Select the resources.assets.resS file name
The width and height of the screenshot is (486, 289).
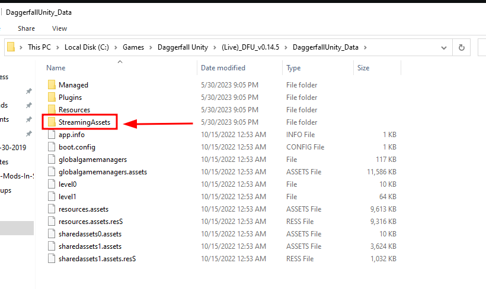pyautogui.click(x=91, y=222)
